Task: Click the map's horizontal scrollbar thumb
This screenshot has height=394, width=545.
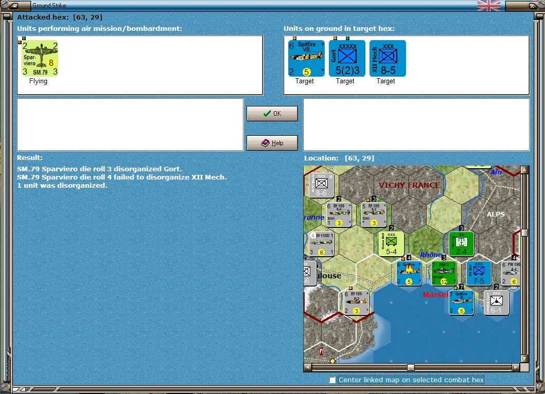Action: [x=411, y=367]
